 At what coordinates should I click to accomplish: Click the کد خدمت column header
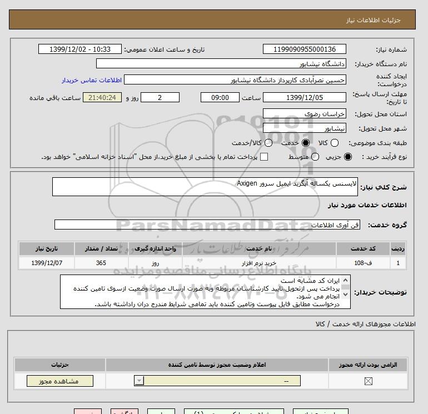pos(363,248)
